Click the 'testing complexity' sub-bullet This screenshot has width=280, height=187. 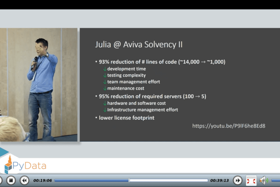click(125, 75)
